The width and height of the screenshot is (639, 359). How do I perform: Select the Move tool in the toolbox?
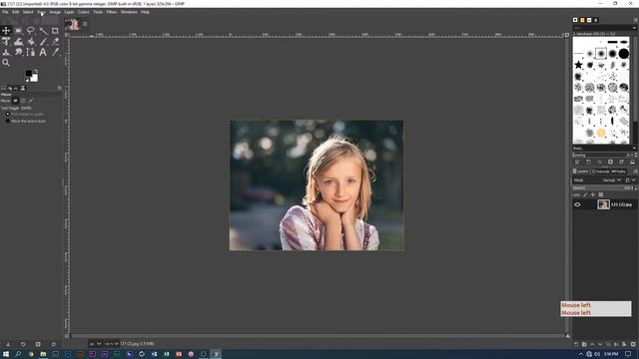[x=6, y=31]
